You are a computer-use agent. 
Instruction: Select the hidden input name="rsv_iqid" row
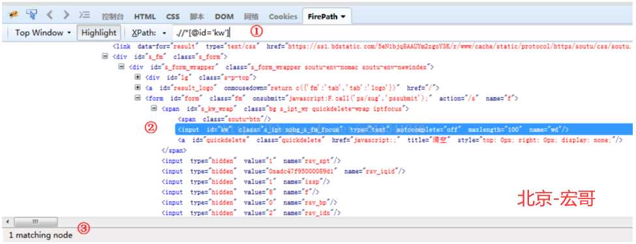coord(284,172)
